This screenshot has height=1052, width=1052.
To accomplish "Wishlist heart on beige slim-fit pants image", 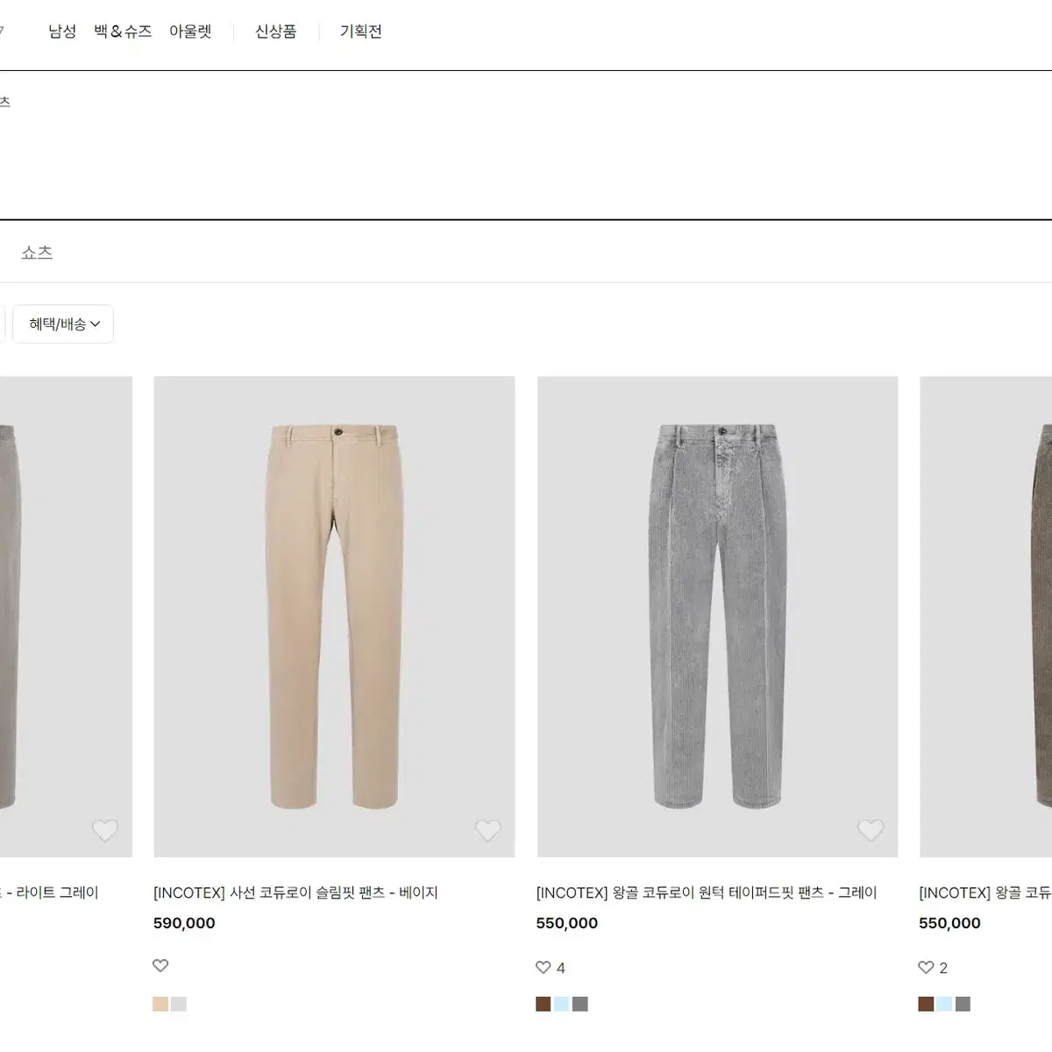I will coord(487,829).
